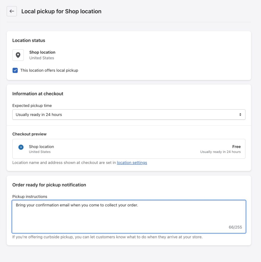
Task: Open the location settings link
Action: [132, 162]
